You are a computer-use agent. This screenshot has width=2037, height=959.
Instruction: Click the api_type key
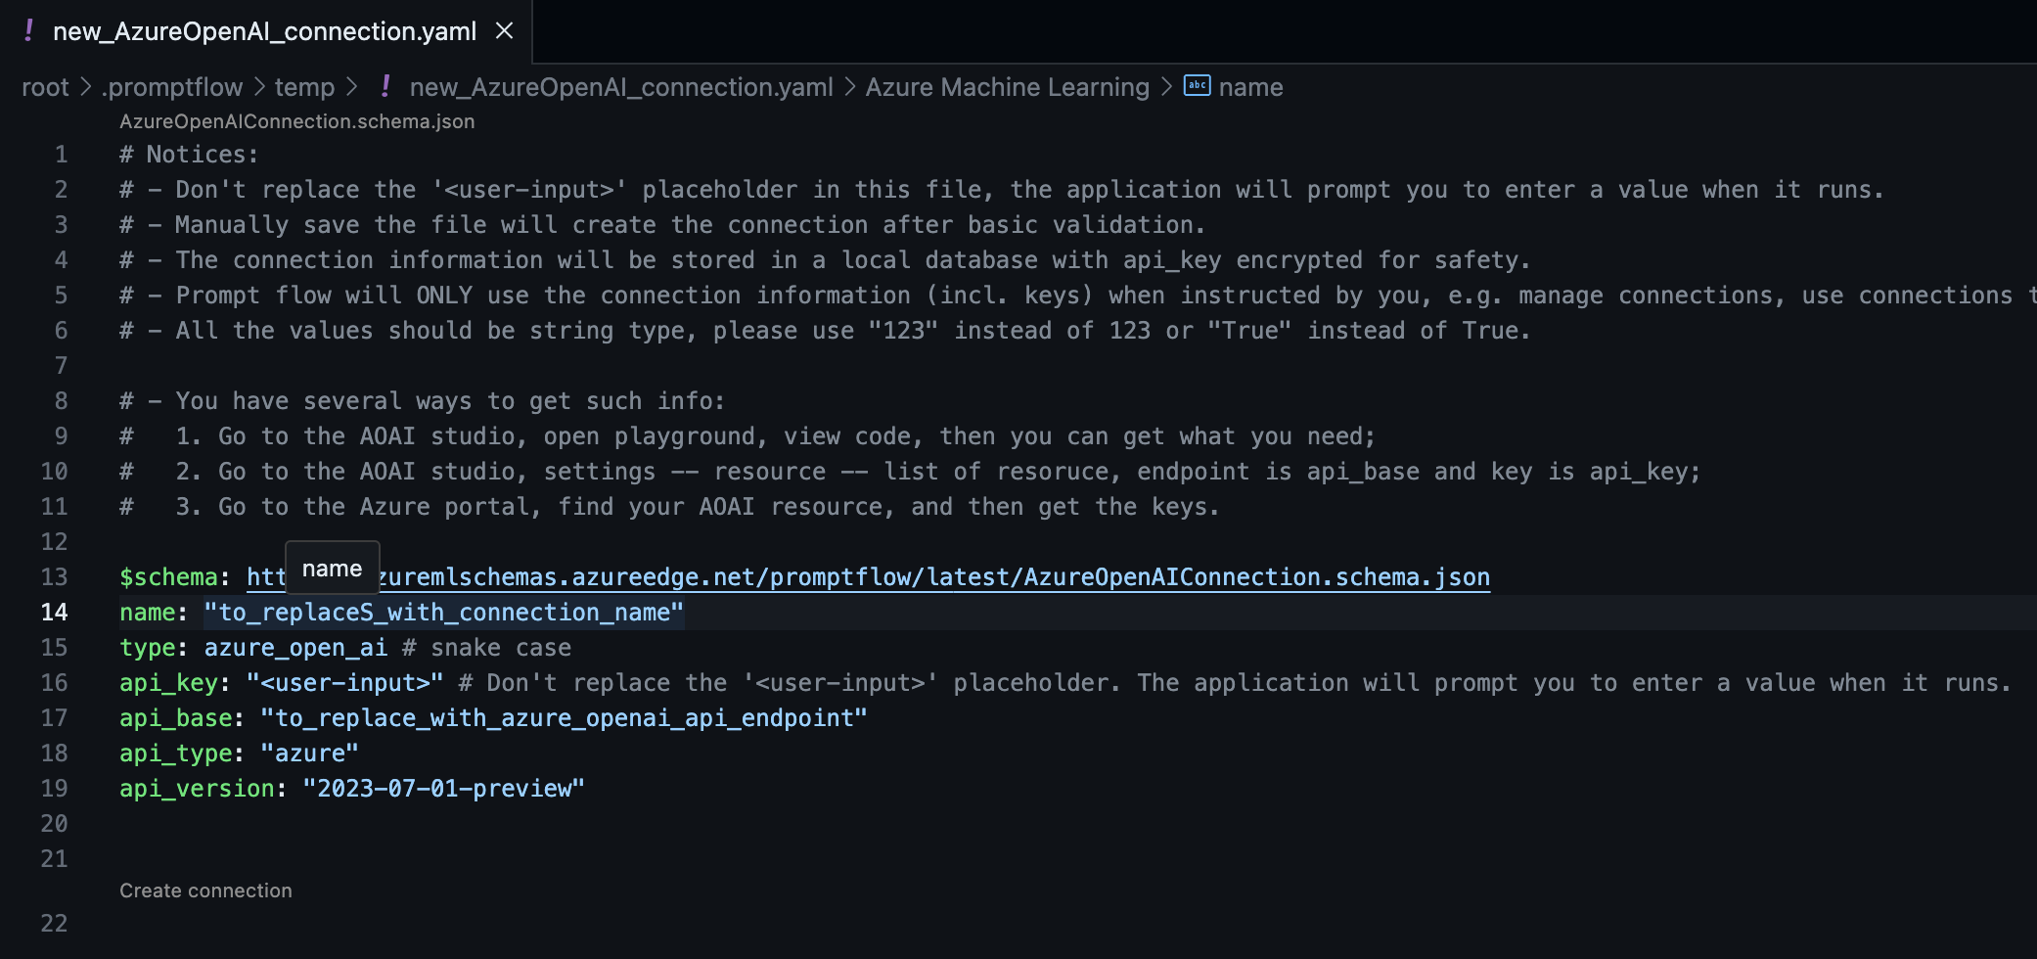(x=175, y=753)
